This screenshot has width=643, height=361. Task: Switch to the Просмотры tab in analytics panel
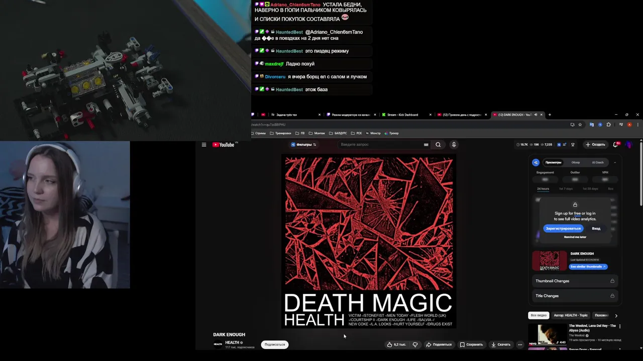(x=553, y=162)
